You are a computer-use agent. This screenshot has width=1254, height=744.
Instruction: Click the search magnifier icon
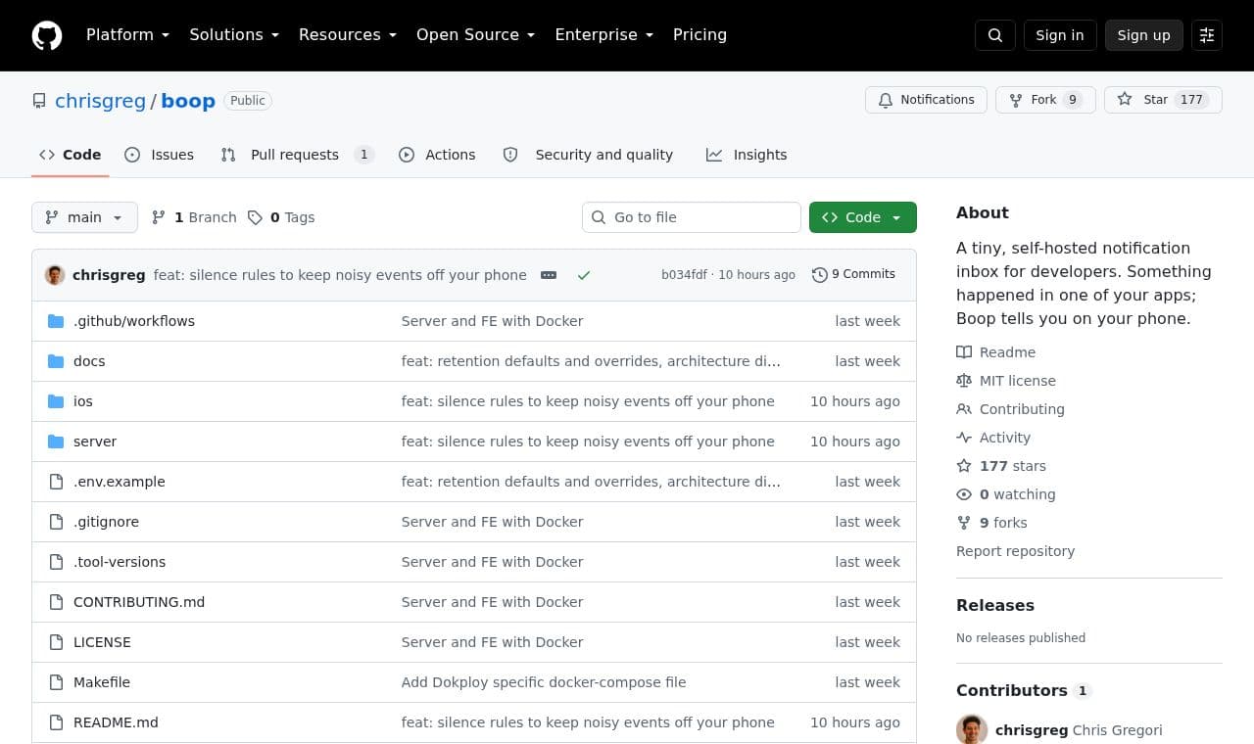tap(995, 35)
